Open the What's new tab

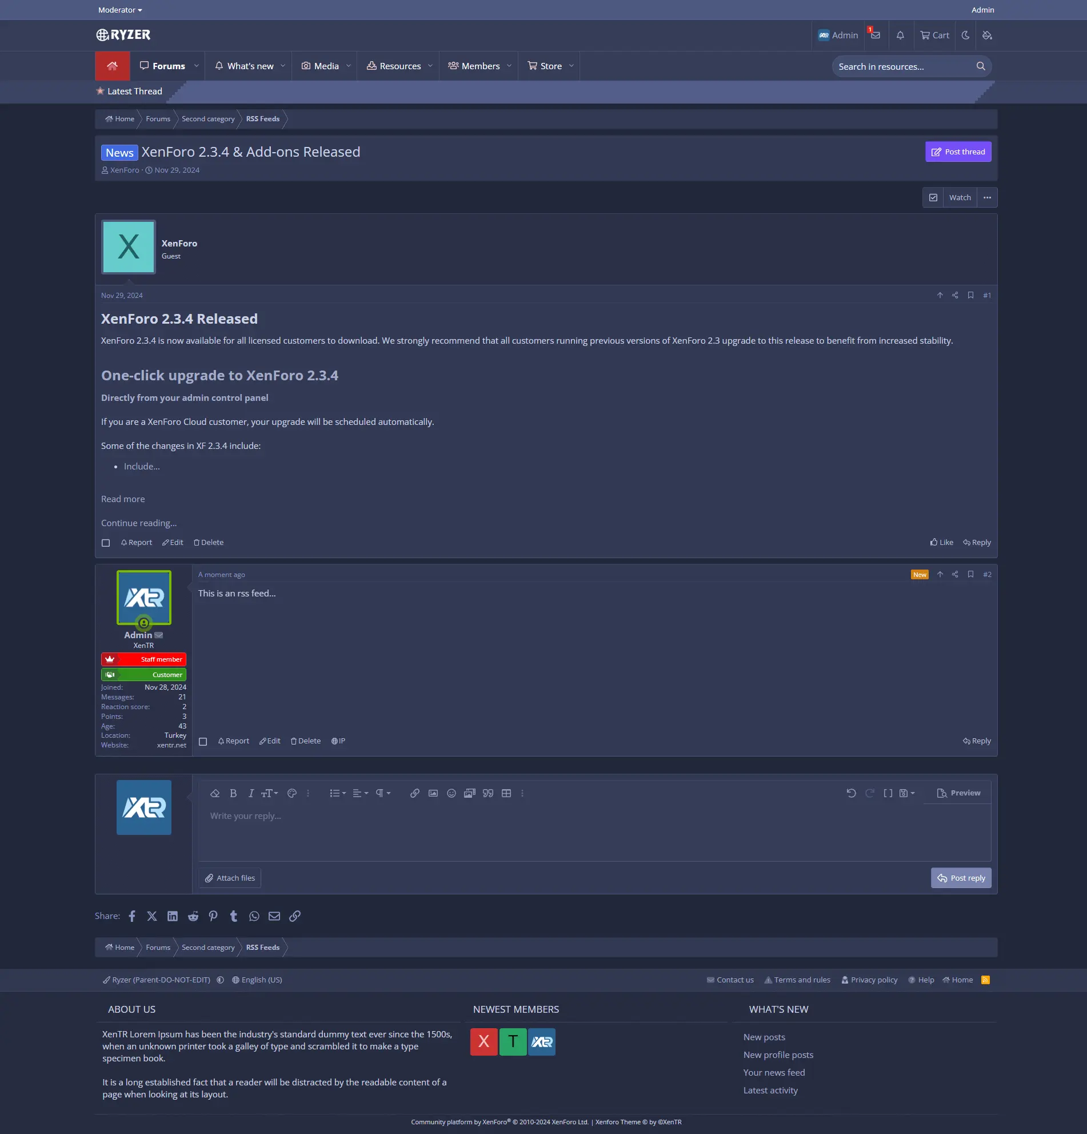point(244,66)
